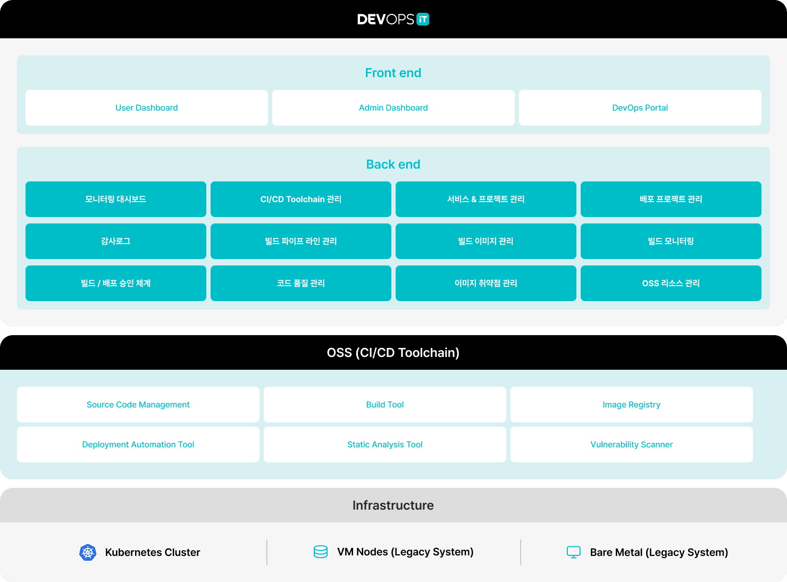Click the VM Nodes database icon
Screen dimensions: 787x582
321,552
